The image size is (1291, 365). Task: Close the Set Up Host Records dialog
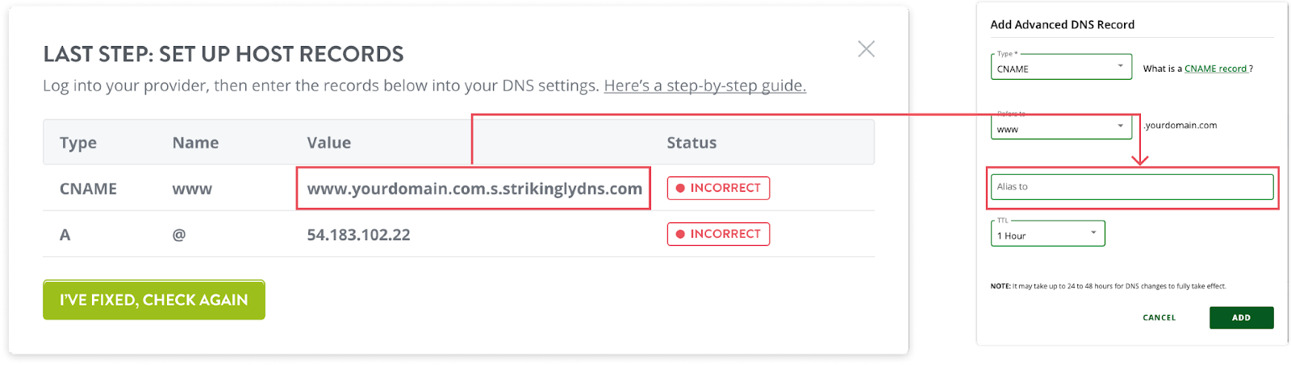click(x=866, y=49)
